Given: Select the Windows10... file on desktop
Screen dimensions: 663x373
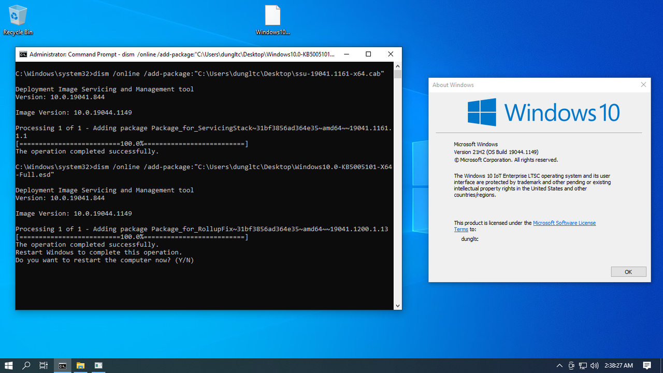Looking at the screenshot, I should (273, 21).
